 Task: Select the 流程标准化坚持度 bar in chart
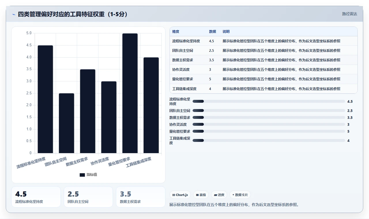pyautogui.click(x=45, y=99)
